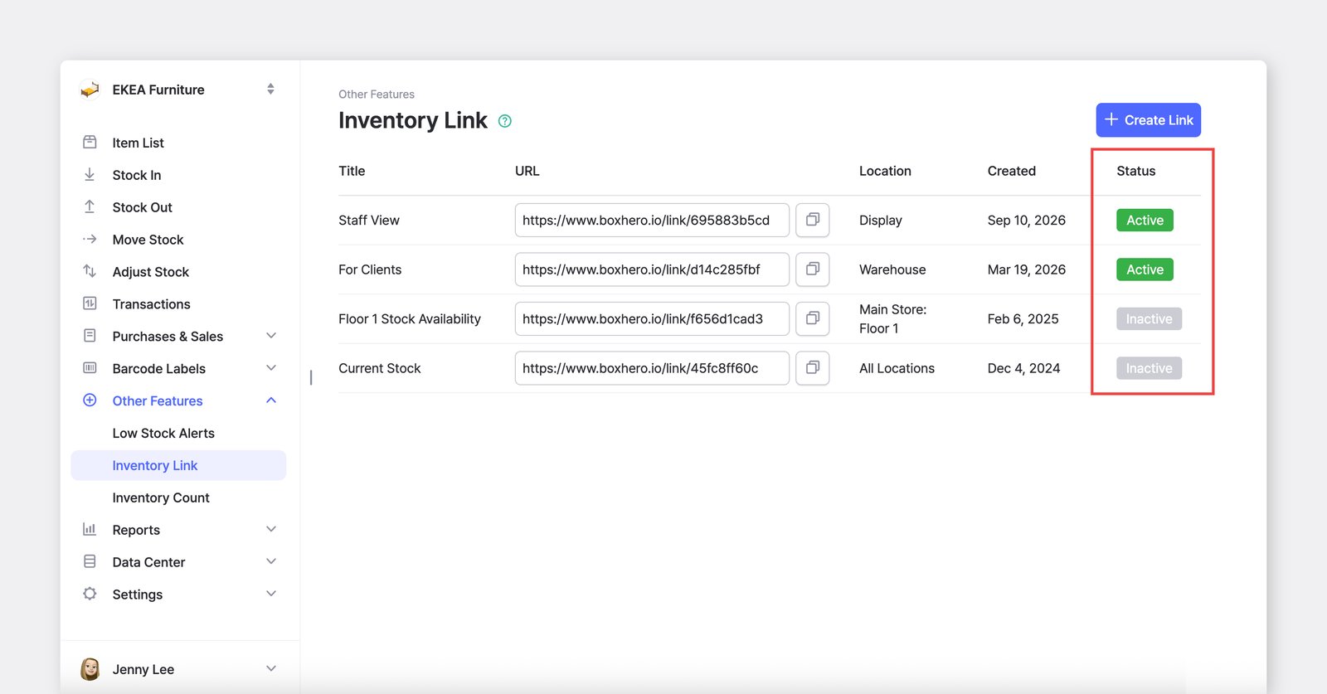Screen dimensions: 1327x694
Task: Toggle the Inactive status for Floor 1 link
Action: pos(1149,318)
